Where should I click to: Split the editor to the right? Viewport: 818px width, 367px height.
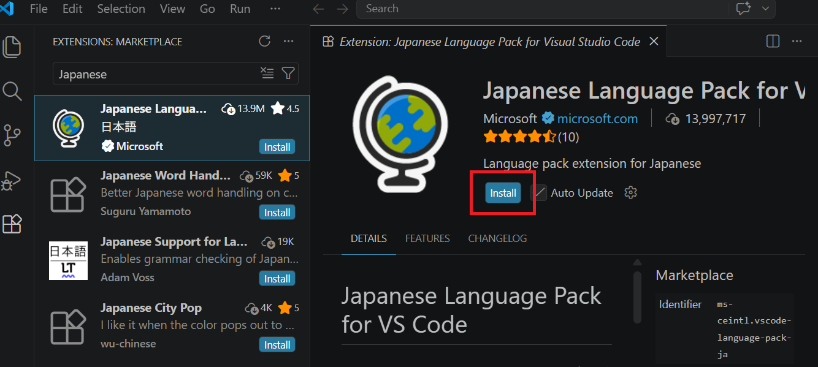point(773,42)
